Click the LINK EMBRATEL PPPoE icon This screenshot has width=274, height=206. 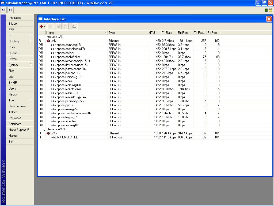[53, 137]
